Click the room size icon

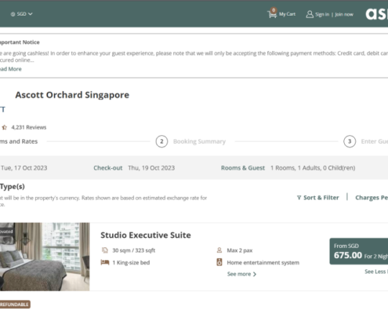point(105,250)
